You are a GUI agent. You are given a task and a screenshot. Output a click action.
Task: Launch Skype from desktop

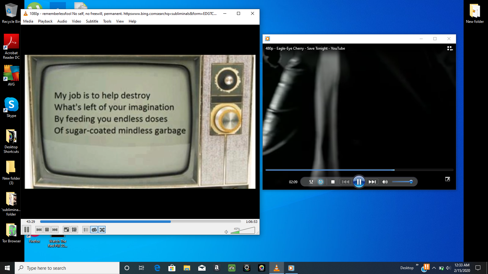point(11,107)
